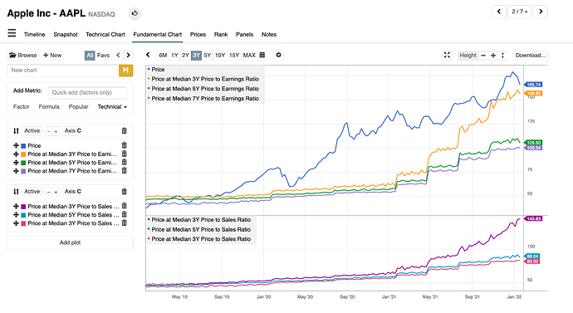Delete the Median 7Y Earnings series
This screenshot has height=313, width=573.
(x=125, y=170)
